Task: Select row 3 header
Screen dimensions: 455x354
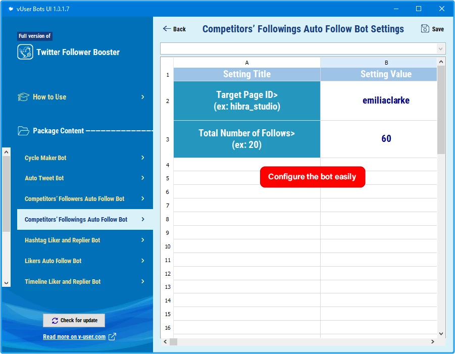Action: tap(168, 139)
